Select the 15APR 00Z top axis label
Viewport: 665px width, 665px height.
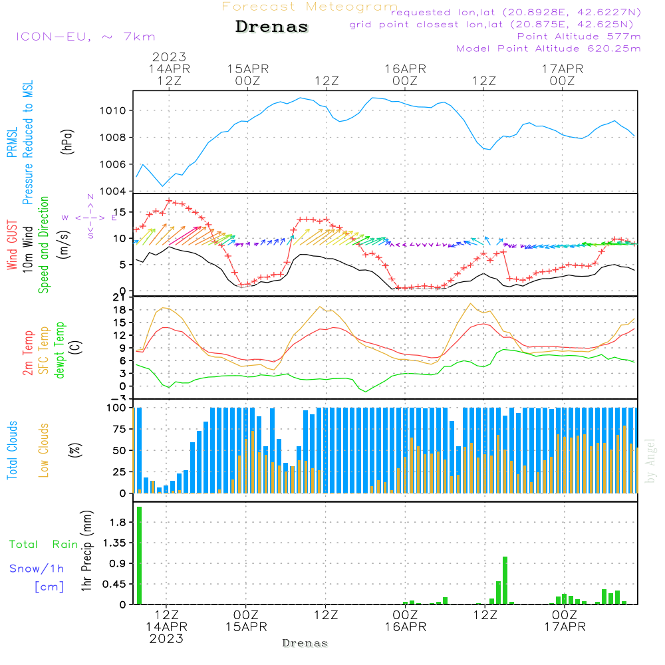click(247, 74)
